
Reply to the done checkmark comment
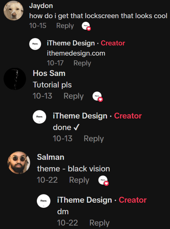[93, 139]
